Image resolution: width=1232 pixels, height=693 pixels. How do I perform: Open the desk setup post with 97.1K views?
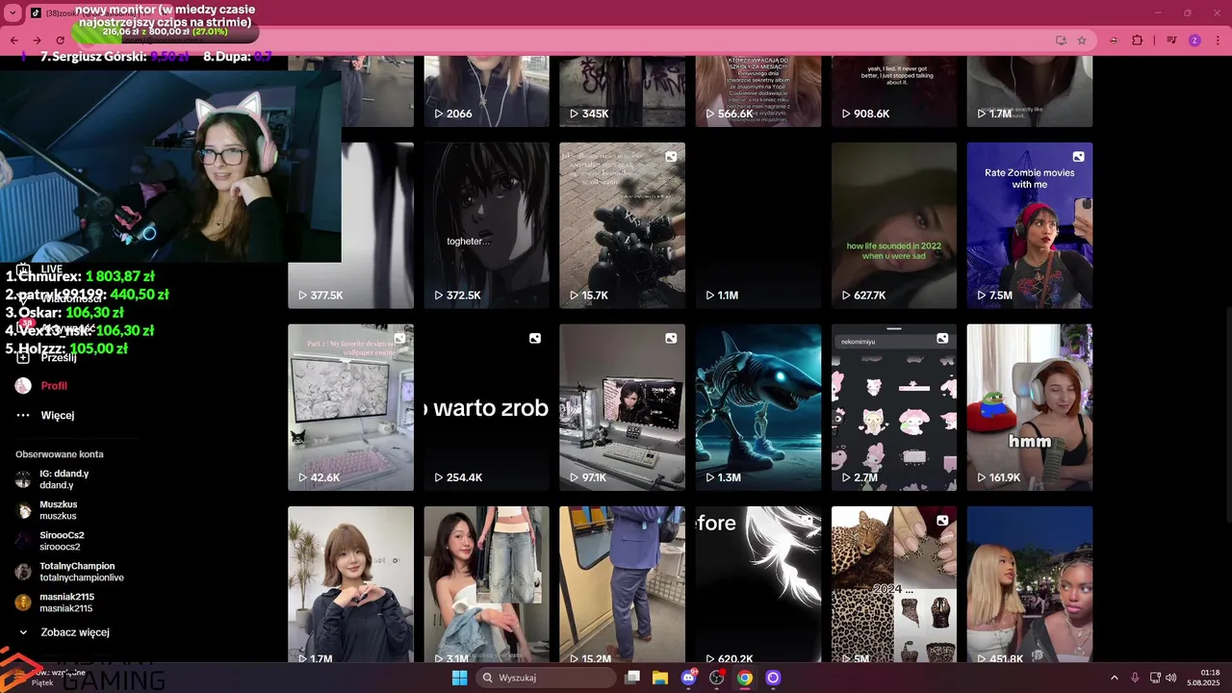click(x=622, y=407)
